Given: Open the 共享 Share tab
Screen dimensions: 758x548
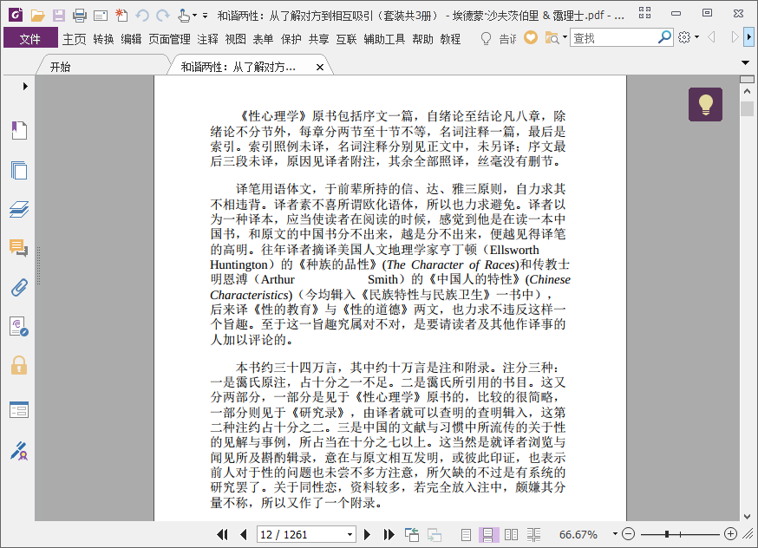Looking at the screenshot, I should pyautogui.click(x=319, y=39).
